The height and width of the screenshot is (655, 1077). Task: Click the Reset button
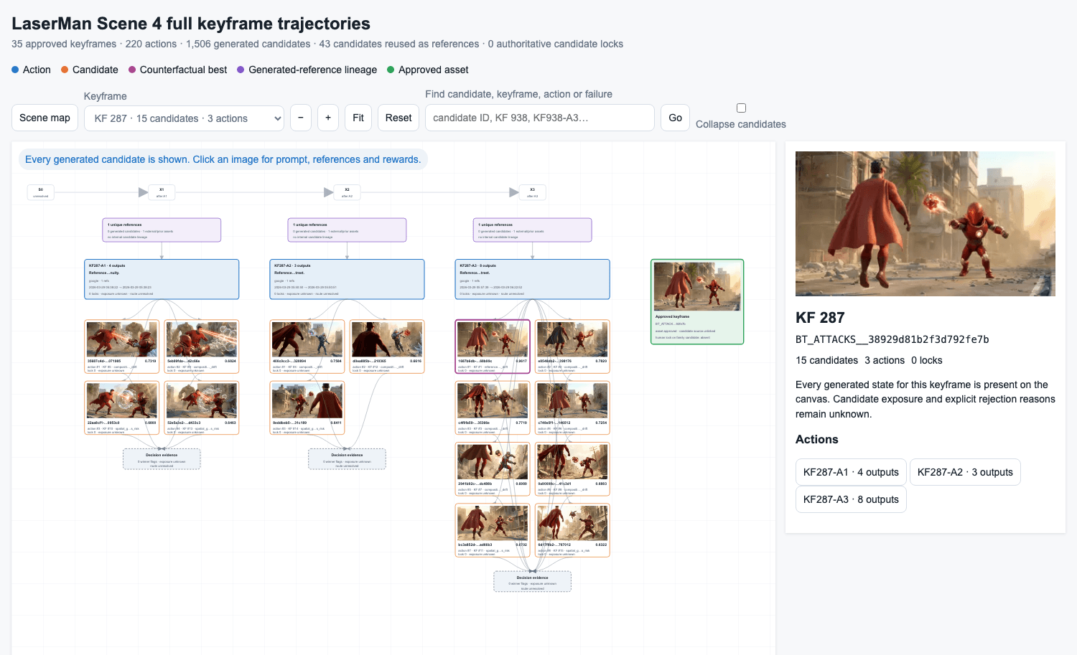[x=398, y=118]
